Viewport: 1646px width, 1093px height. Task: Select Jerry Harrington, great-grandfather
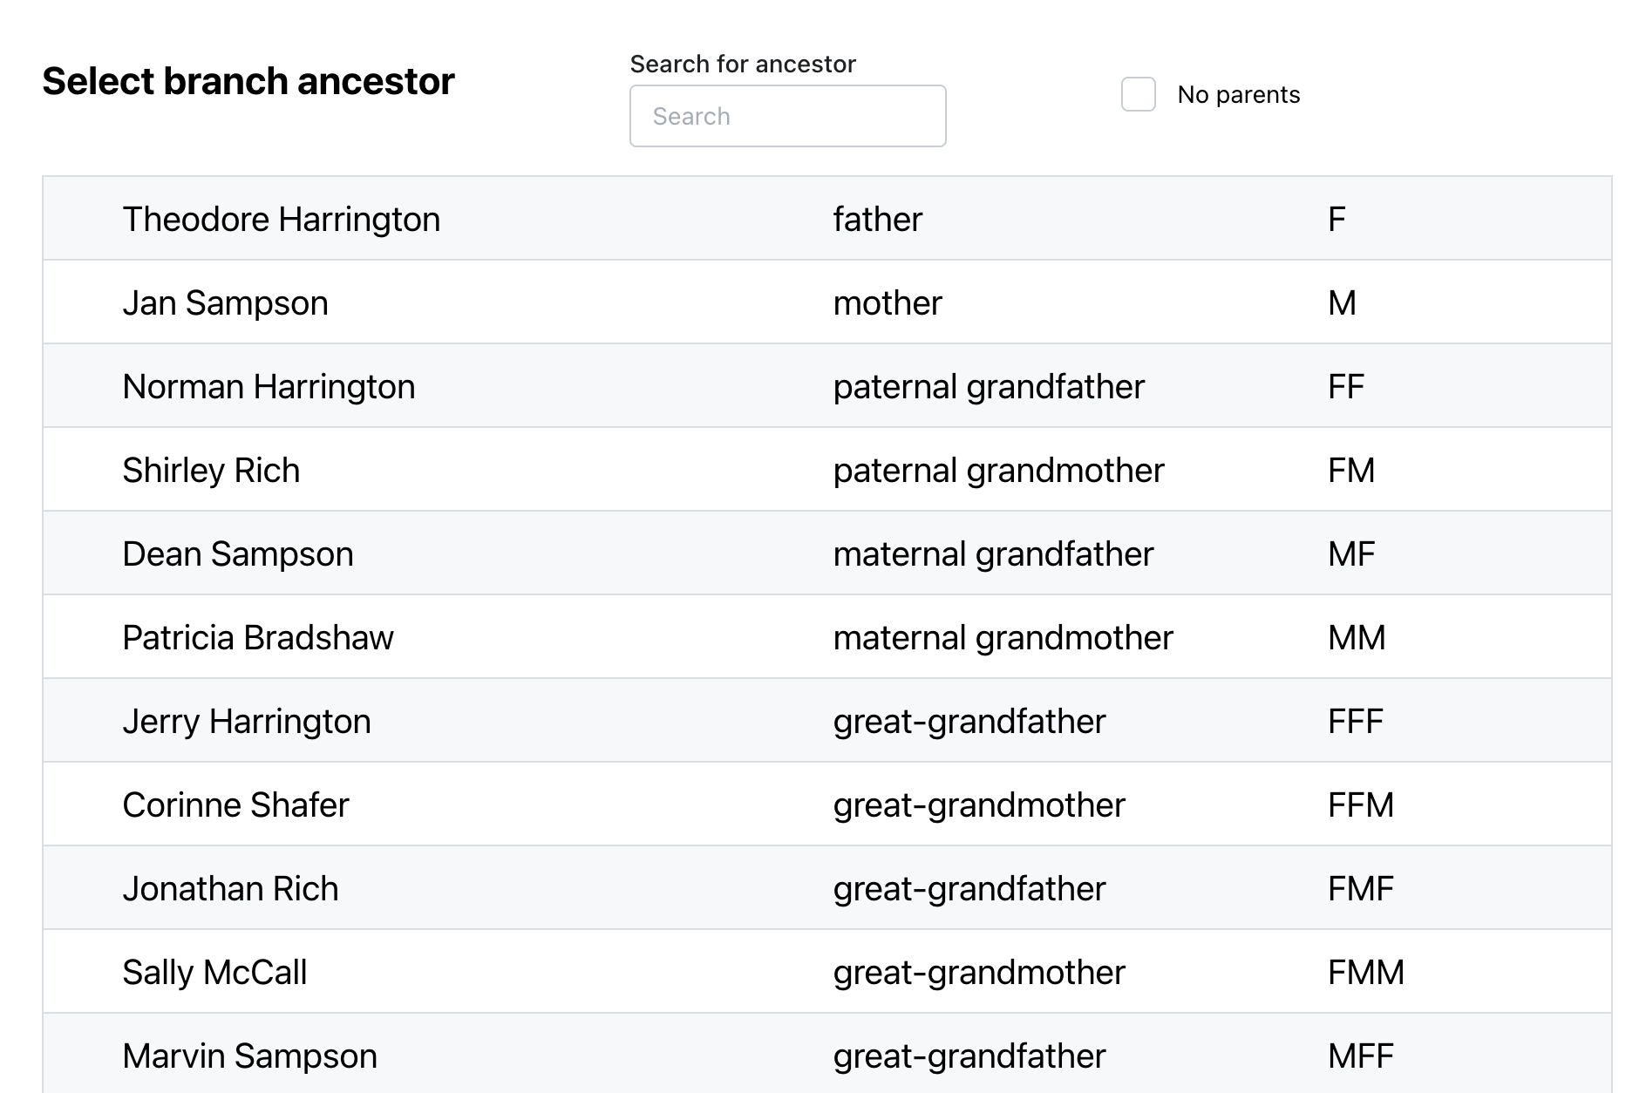(x=247, y=722)
